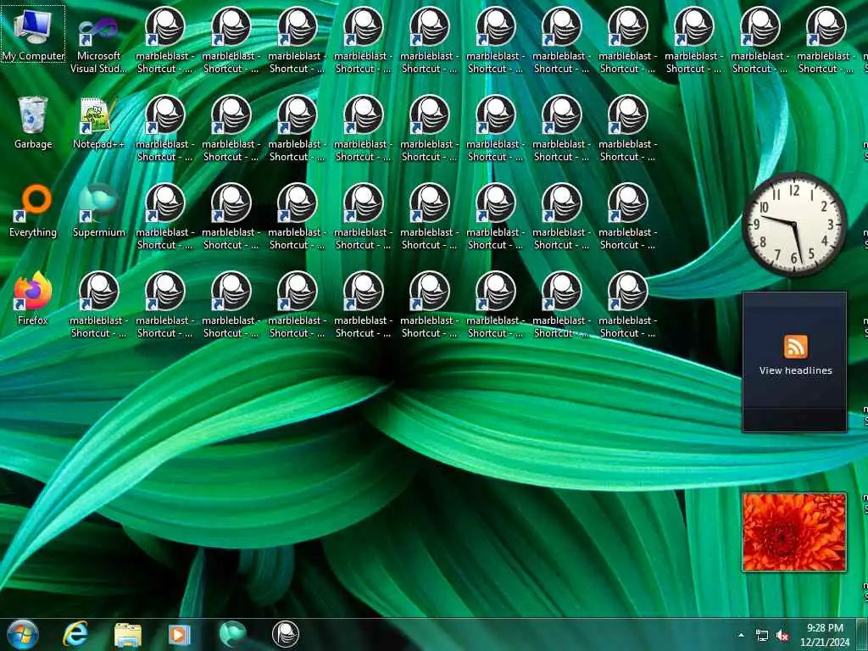Open the network tray icon
The width and height of the screenshot is (868, 651).
[762, 636]
